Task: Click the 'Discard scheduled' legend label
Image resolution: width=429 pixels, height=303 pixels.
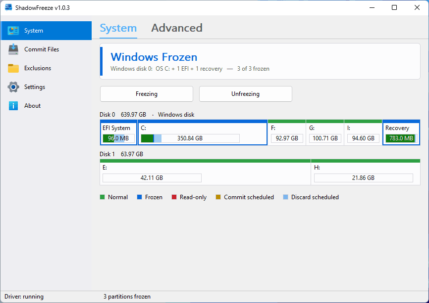Action: point(315,197)
